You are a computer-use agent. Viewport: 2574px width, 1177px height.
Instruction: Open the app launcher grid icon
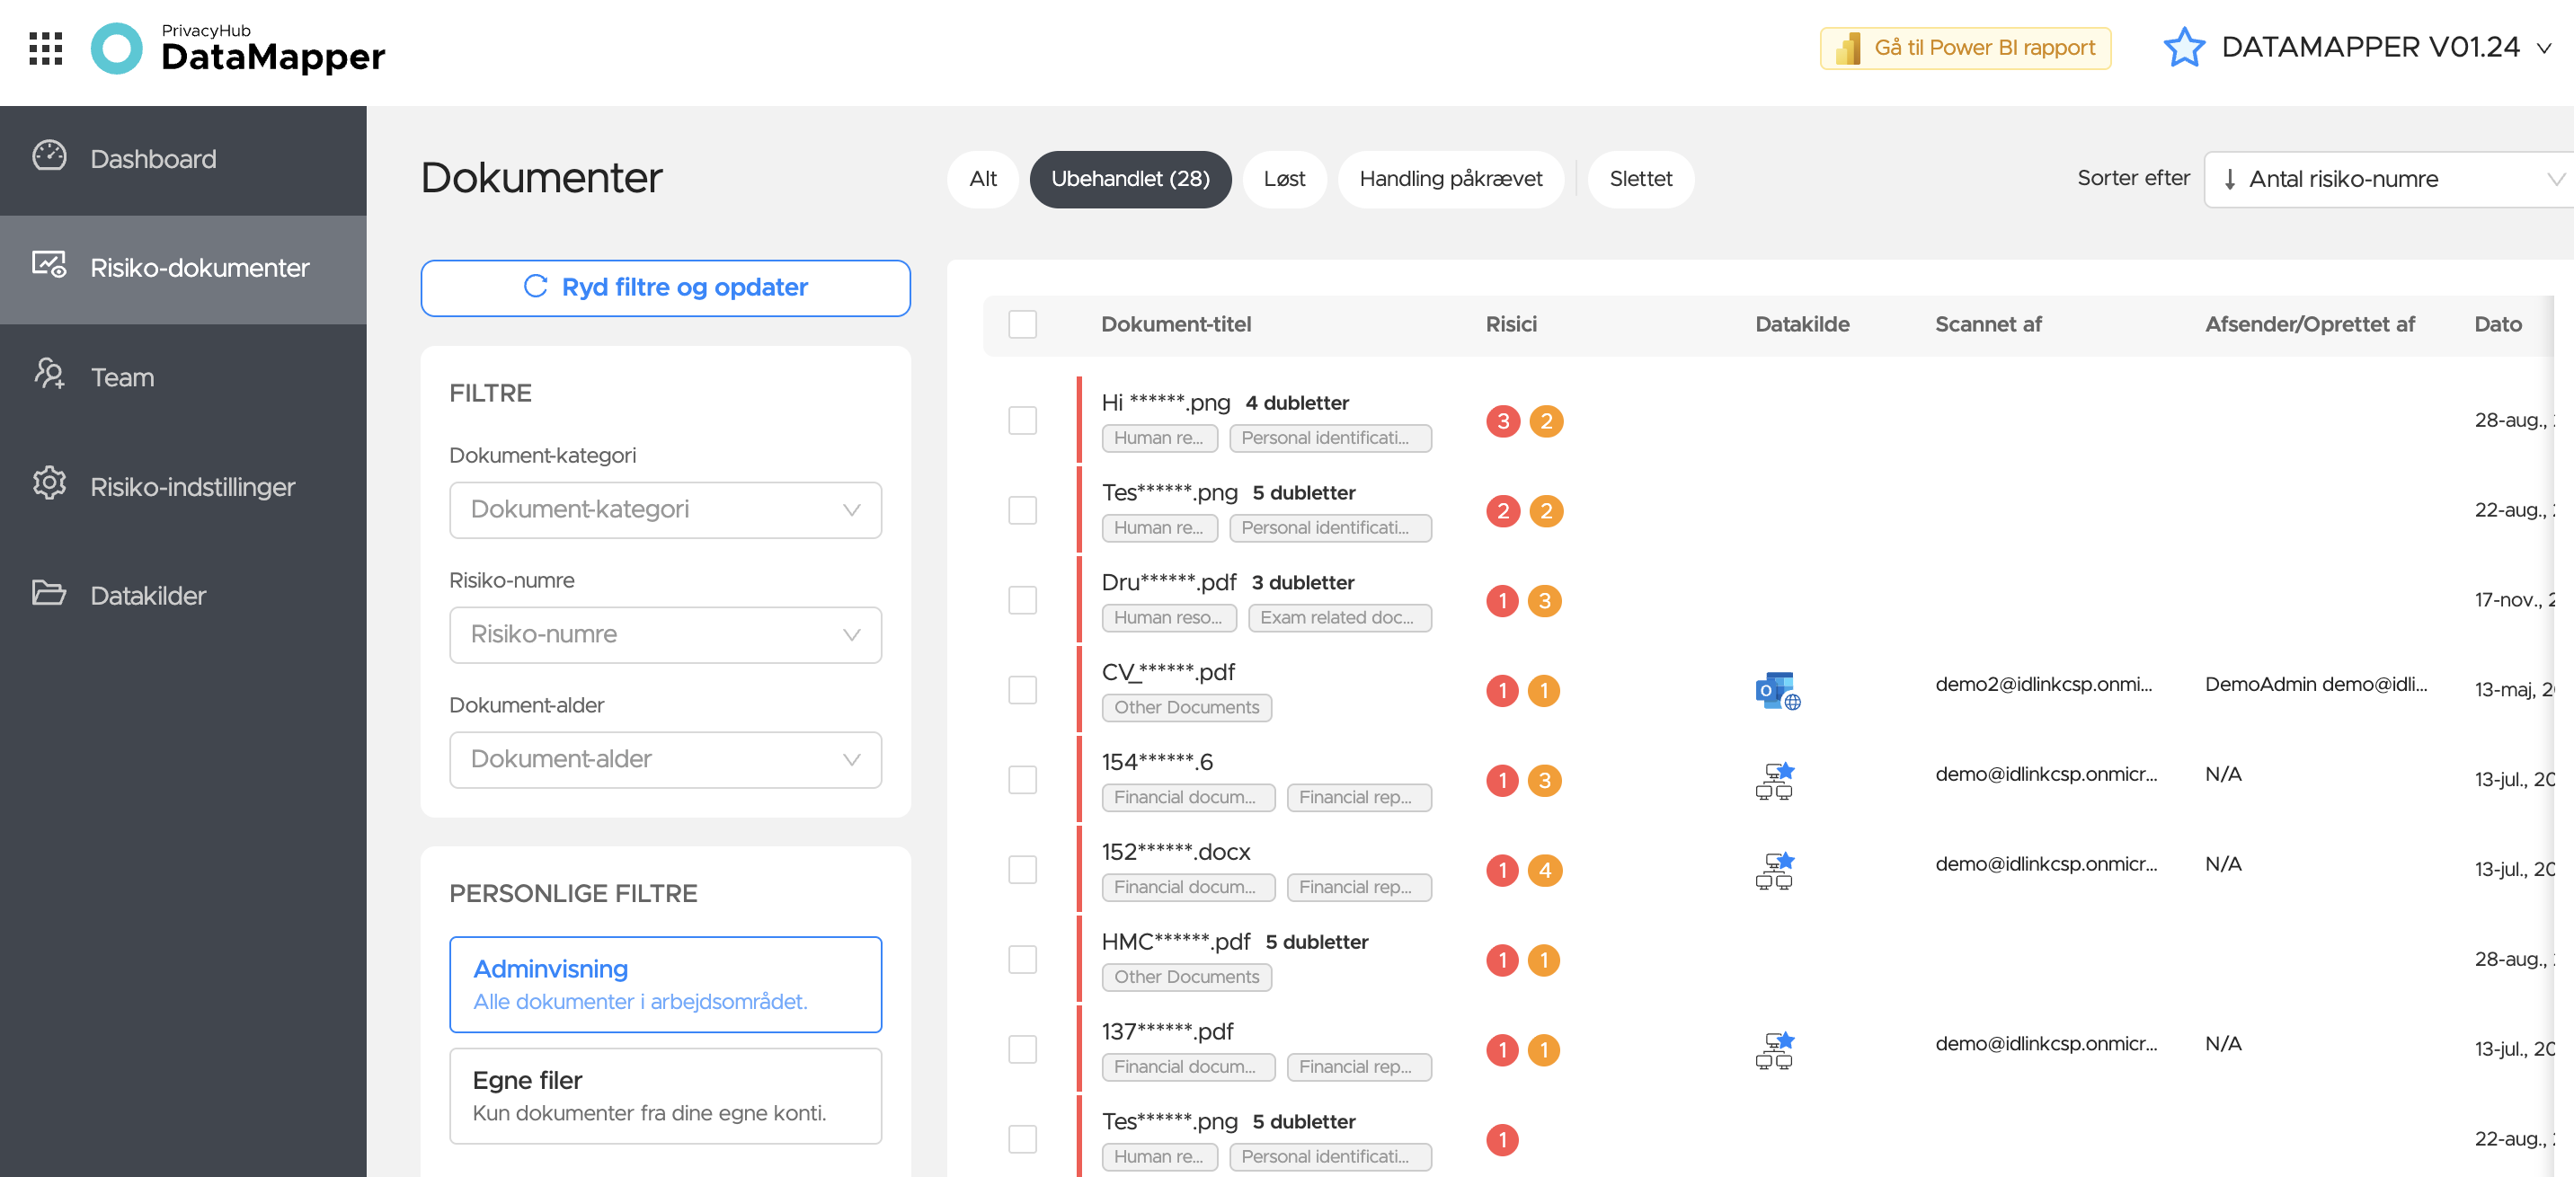point(46,48)
